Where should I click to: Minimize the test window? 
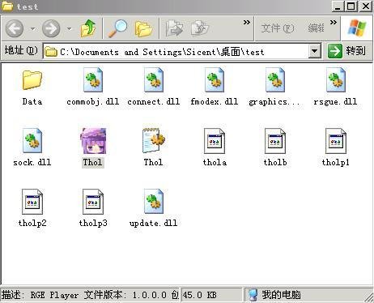click(338, 6)
